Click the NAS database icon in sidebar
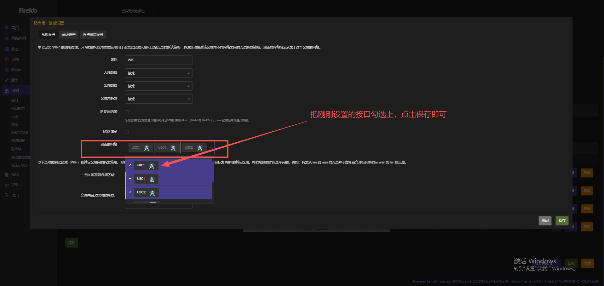 tap(7, 174)
